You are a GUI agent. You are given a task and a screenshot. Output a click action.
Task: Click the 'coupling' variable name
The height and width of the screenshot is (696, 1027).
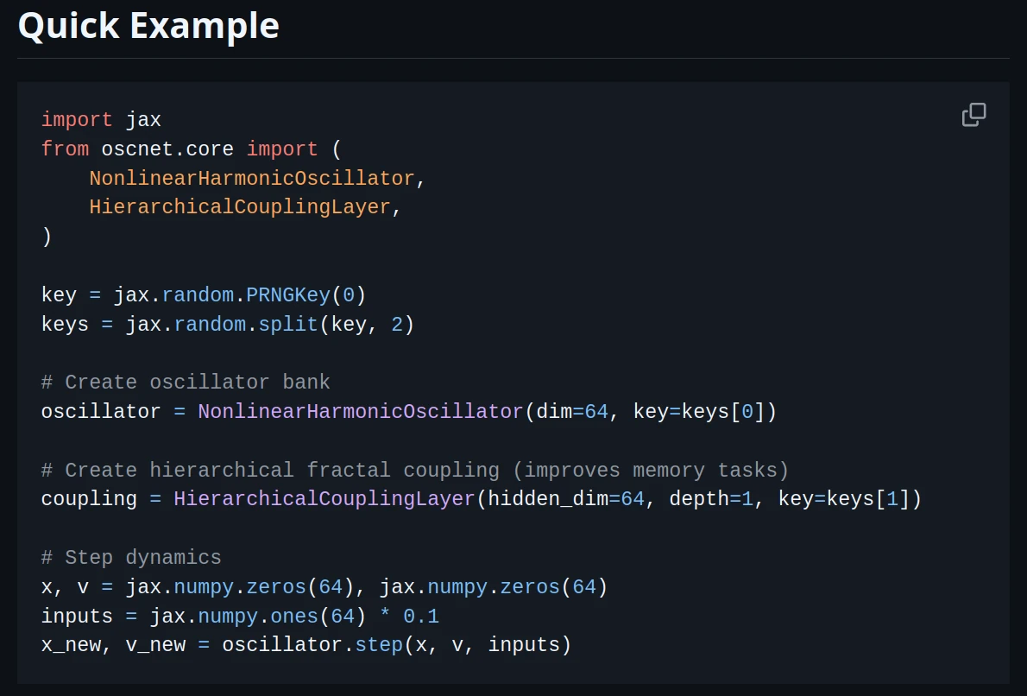[89, 499]
